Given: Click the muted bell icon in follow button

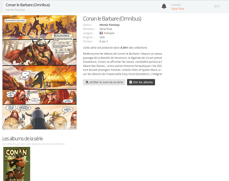Looking at the screenshot, I should (x=87, y=82).
